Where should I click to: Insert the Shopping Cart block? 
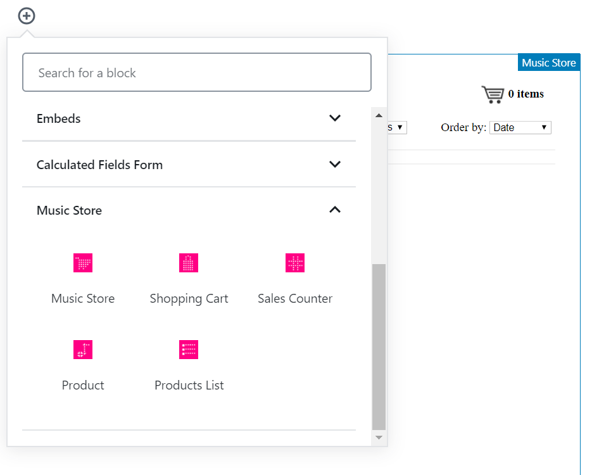tap(189, 263)
